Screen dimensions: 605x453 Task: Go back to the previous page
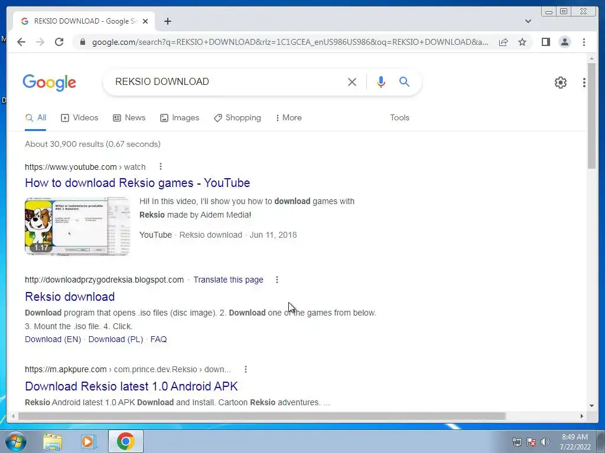point(21,42)
